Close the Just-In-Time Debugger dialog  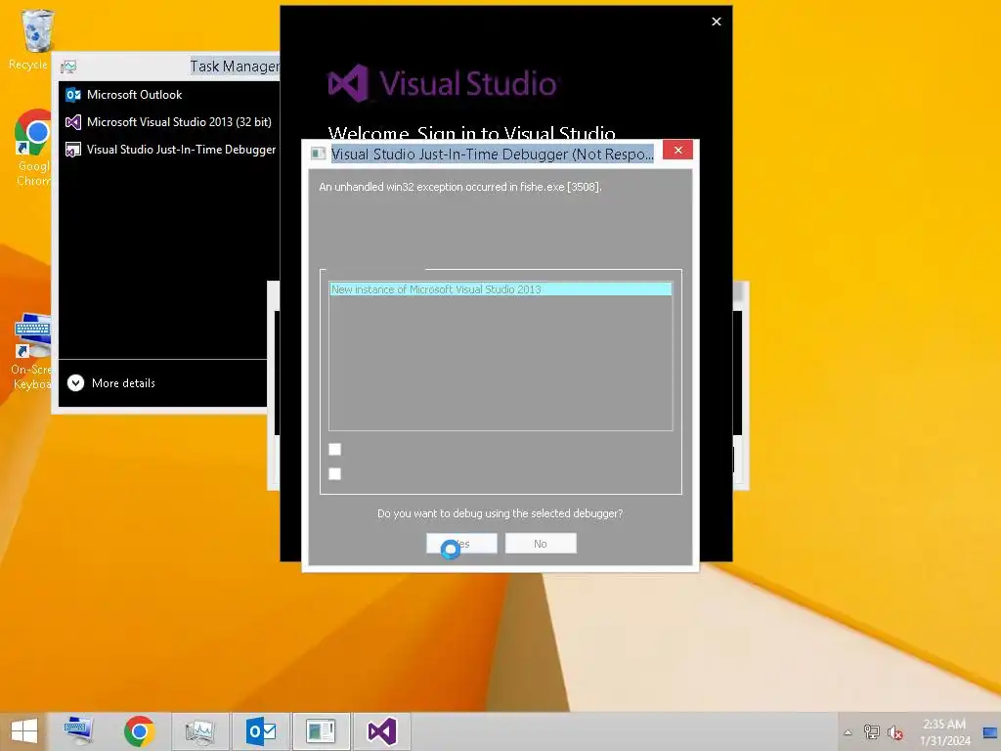(678, 150)
